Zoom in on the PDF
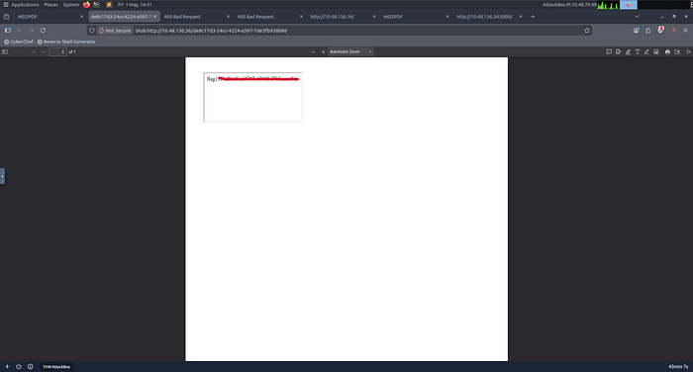The image size is (693, 372). pyautogui.click(x=323, y=51)
